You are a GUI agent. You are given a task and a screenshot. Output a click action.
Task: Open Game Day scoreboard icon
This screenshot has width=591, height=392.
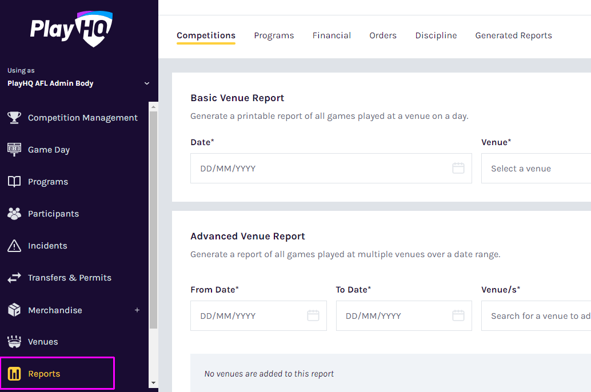[14, 150]
